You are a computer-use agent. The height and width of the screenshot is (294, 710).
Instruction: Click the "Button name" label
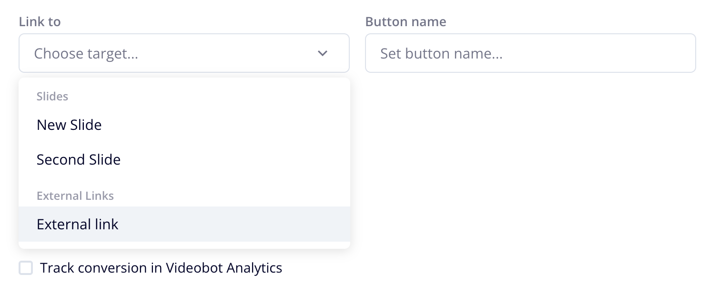406,21
